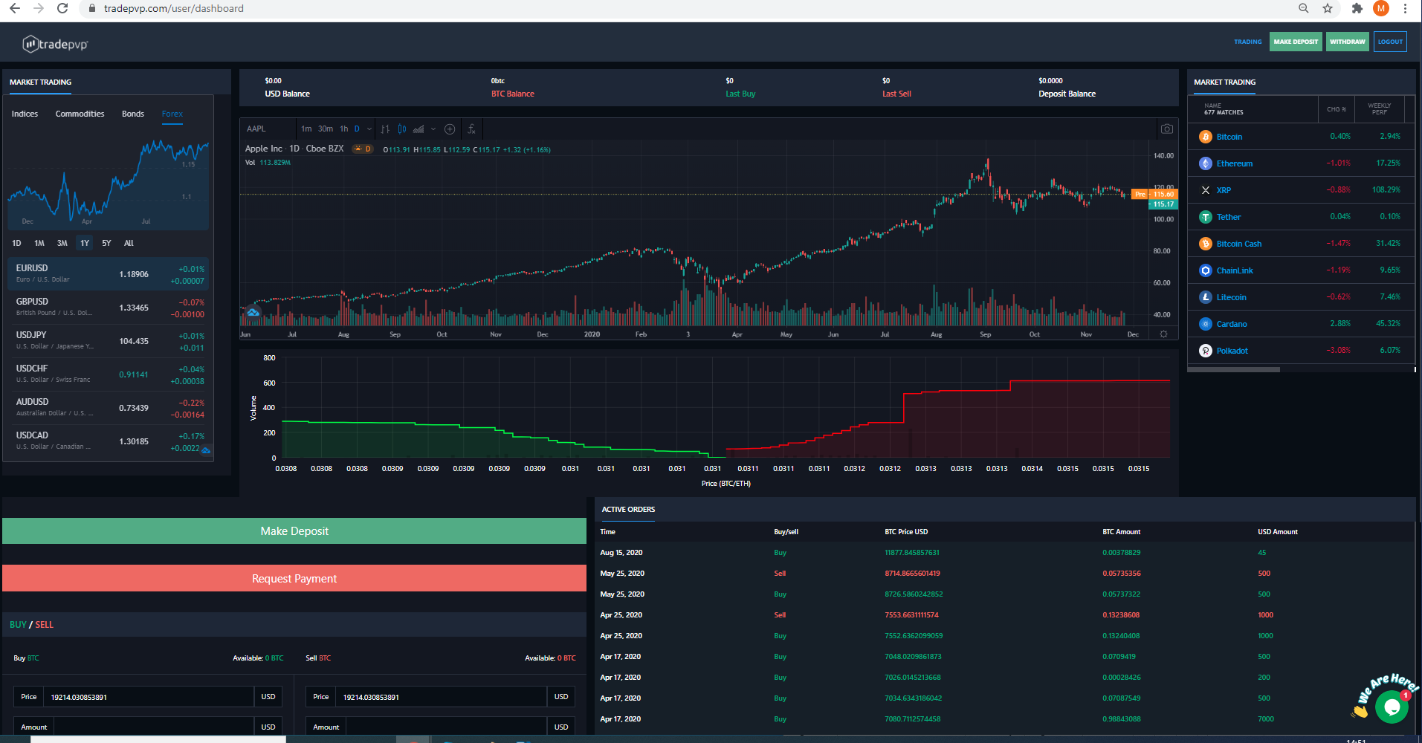This screenshot has height=743, width=1422.
Task: Click the Tether coin icon
Action: [x=1206, y=217]
